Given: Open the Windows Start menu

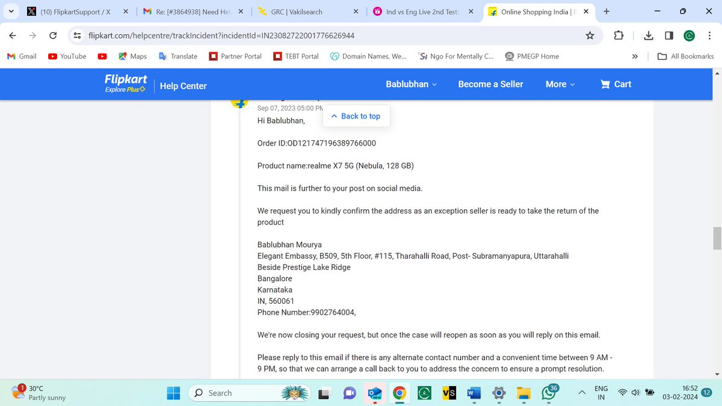Looking at the screenshot, I should tap(174, 393).
